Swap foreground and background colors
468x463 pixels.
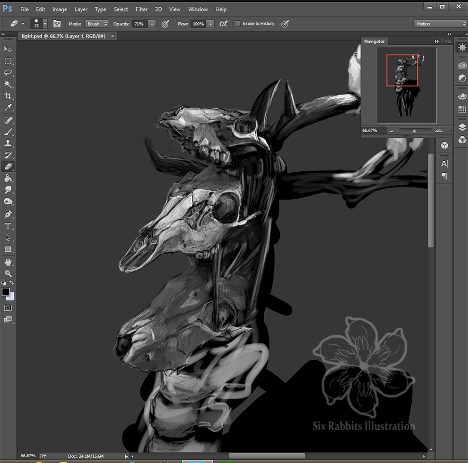click(12, 282)
